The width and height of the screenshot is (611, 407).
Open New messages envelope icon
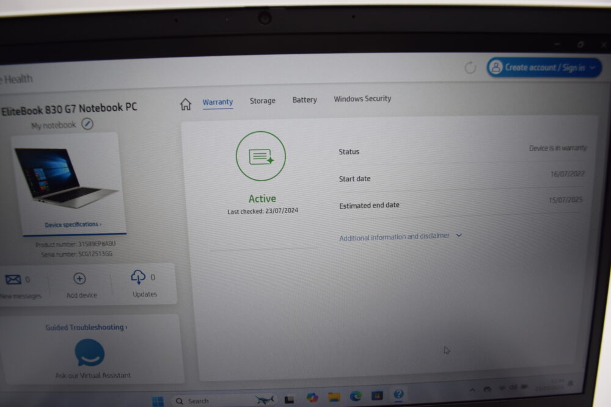[x=13, y=279]
